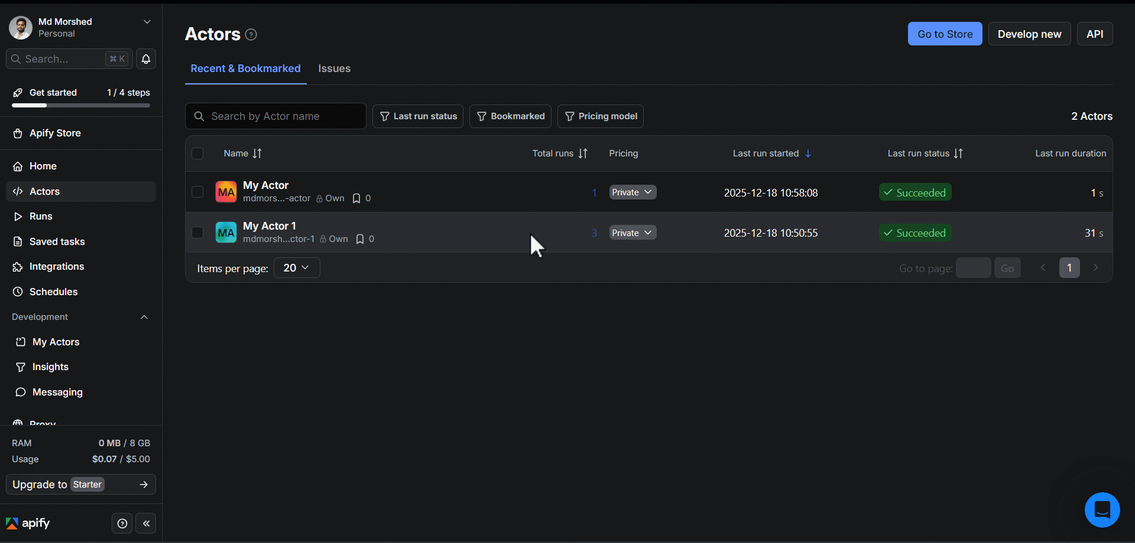
Task: Click bookmark icon on My Actor row
Action: tap(356, 198)
